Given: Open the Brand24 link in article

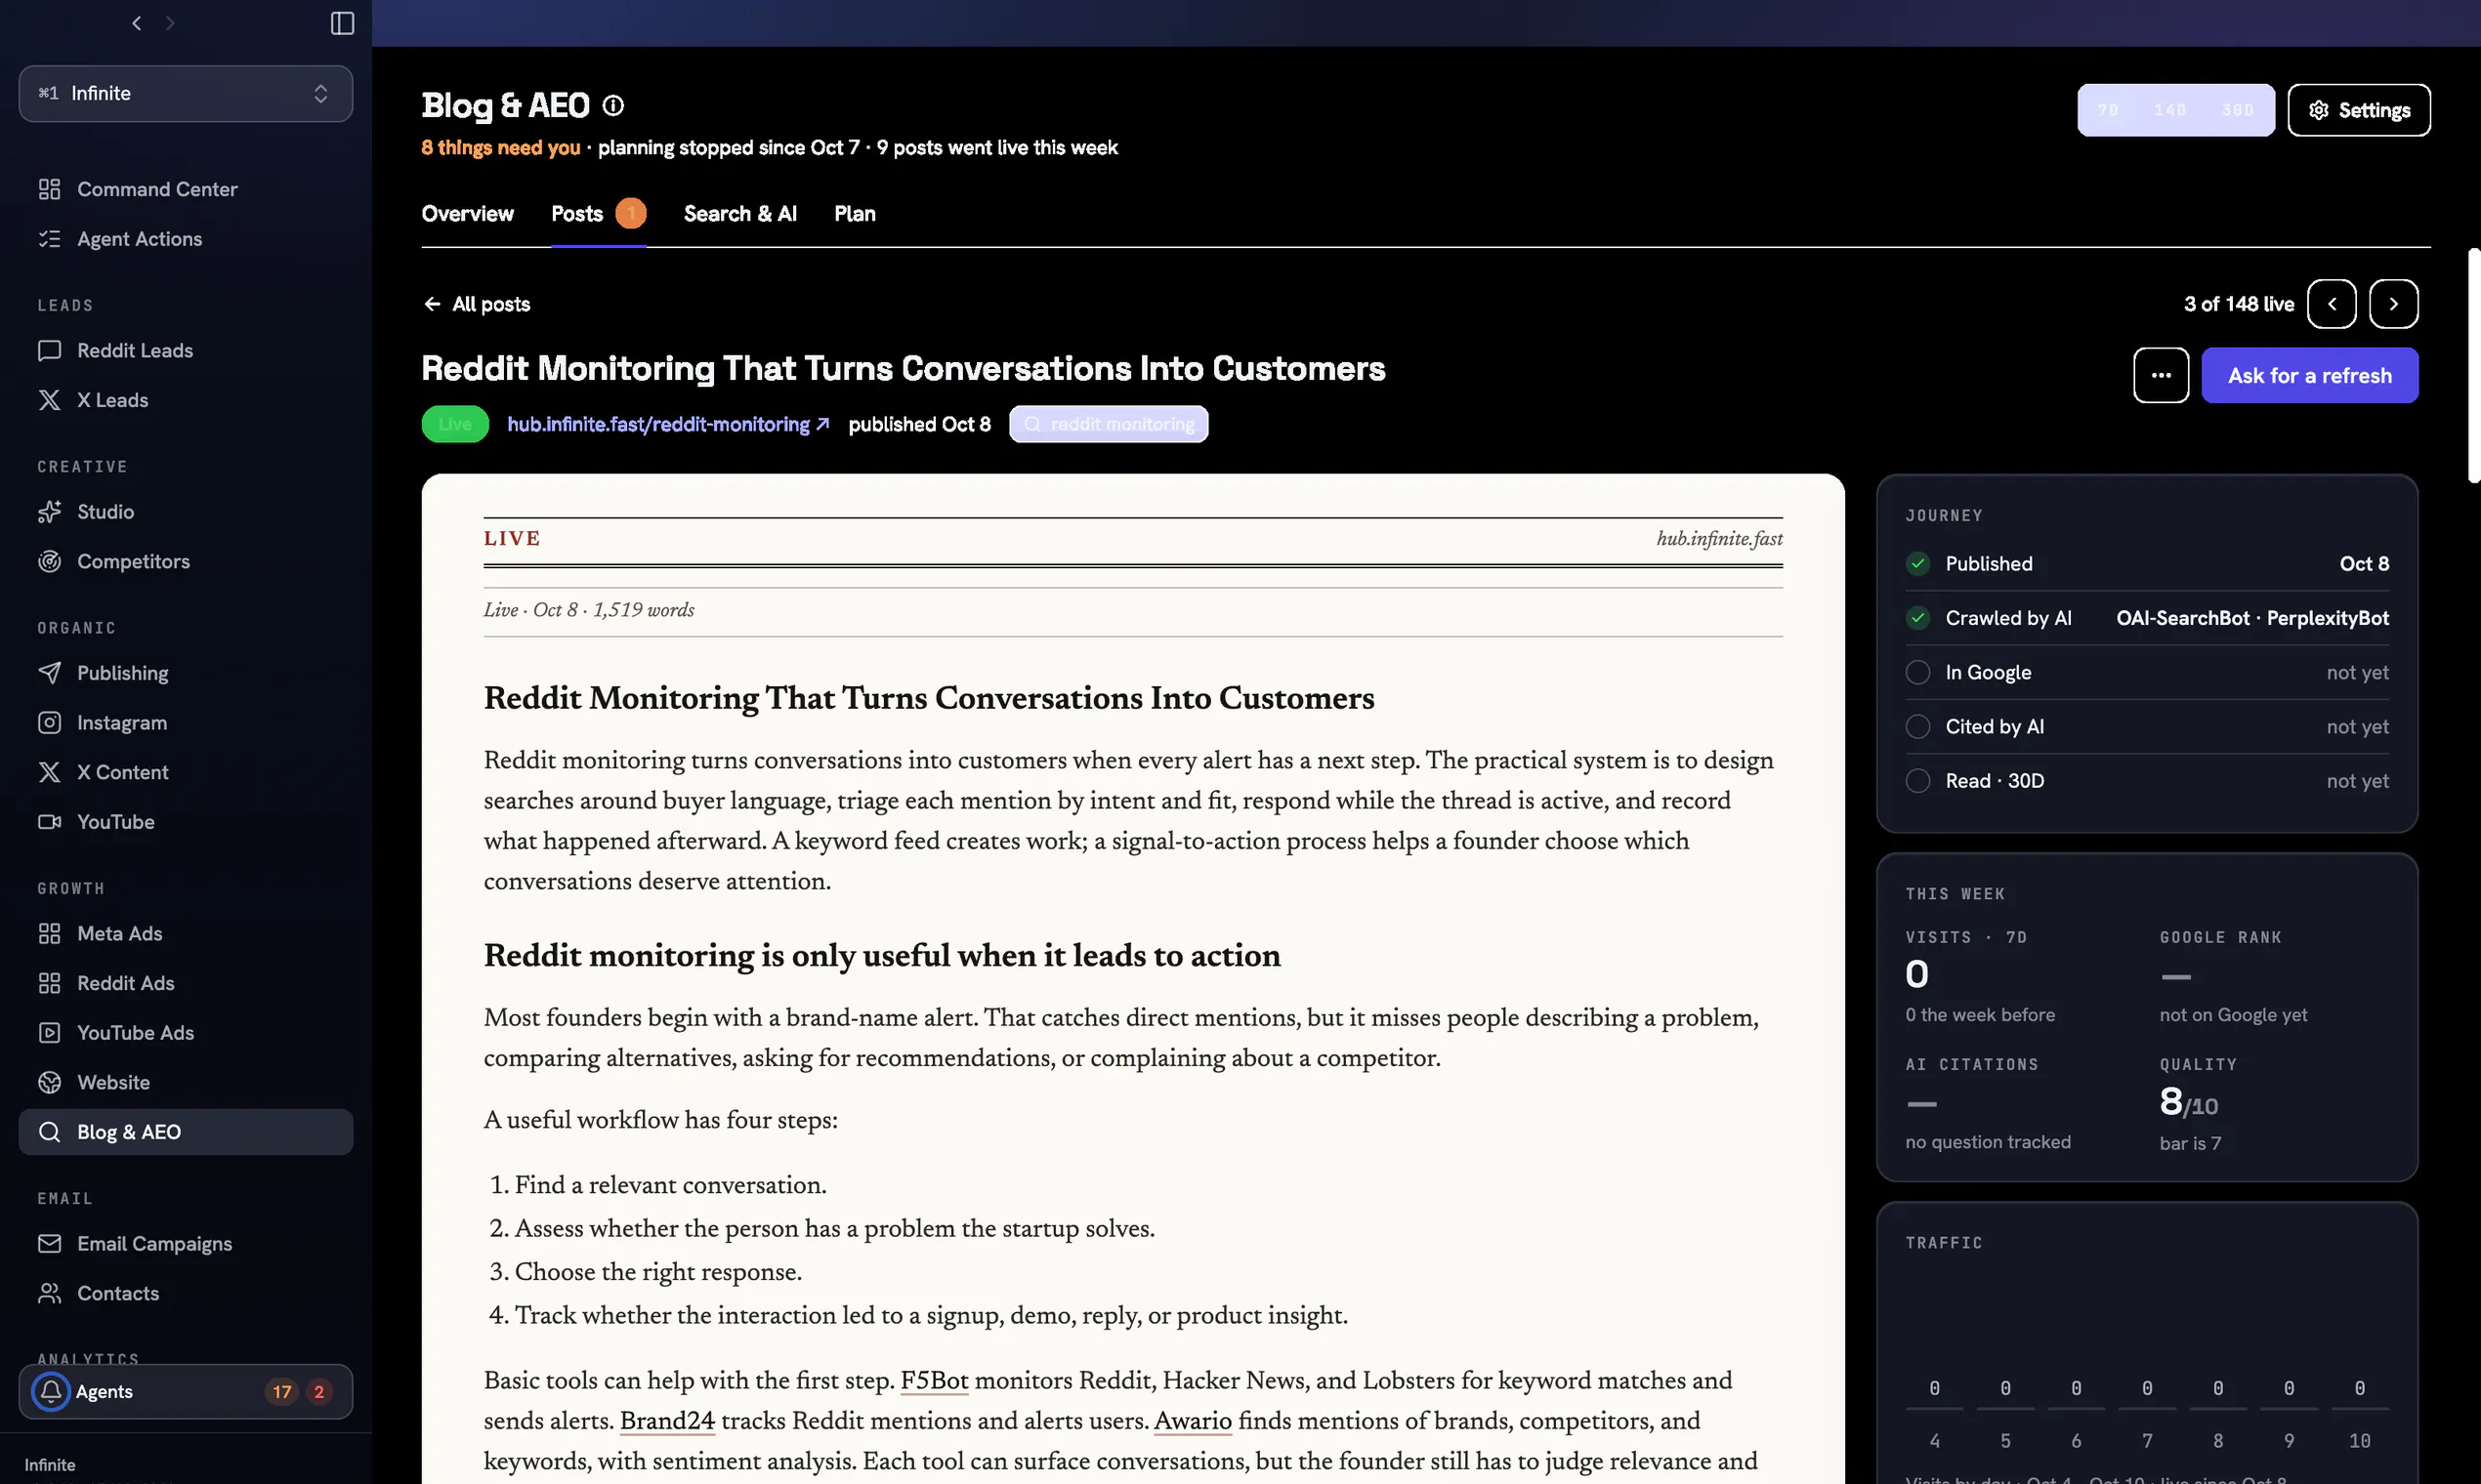Looking at the screenshot, I should (667, 1422).
